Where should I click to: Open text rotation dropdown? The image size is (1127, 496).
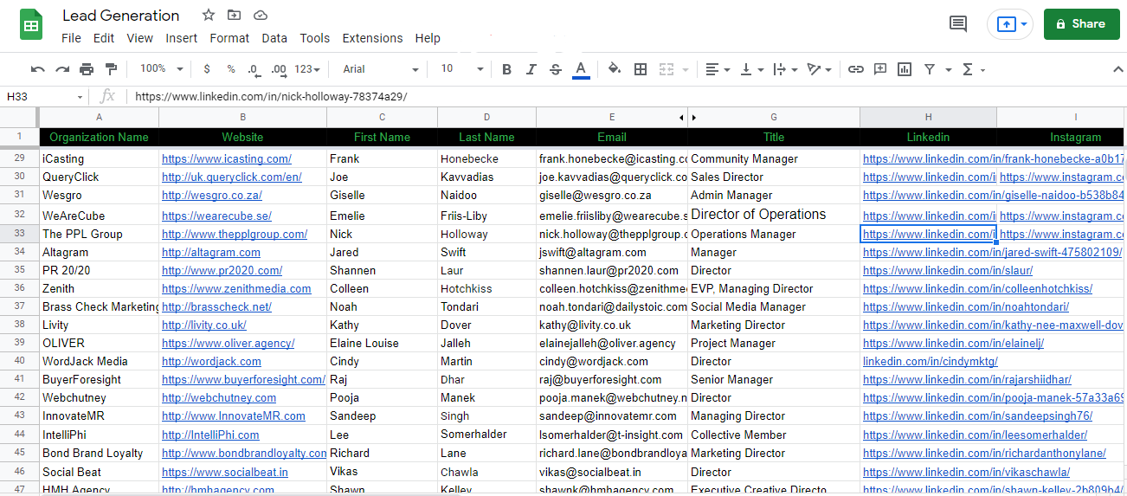point(819,69)
